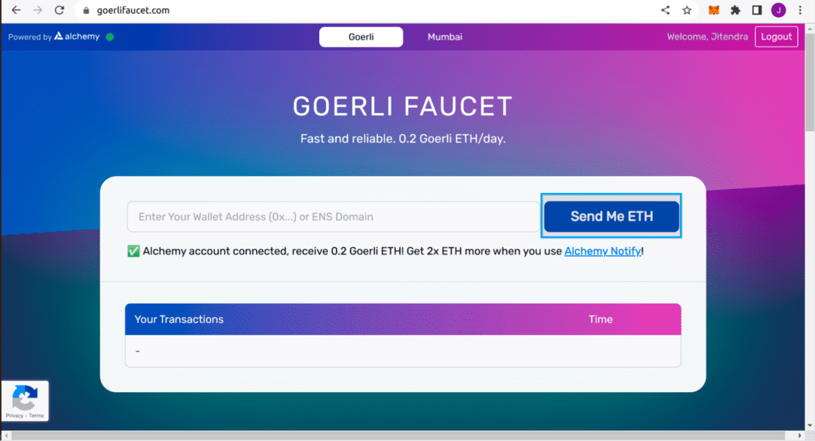The image size is (815, 441).
Task: Focus the wallet address input field
Action: 333,217
